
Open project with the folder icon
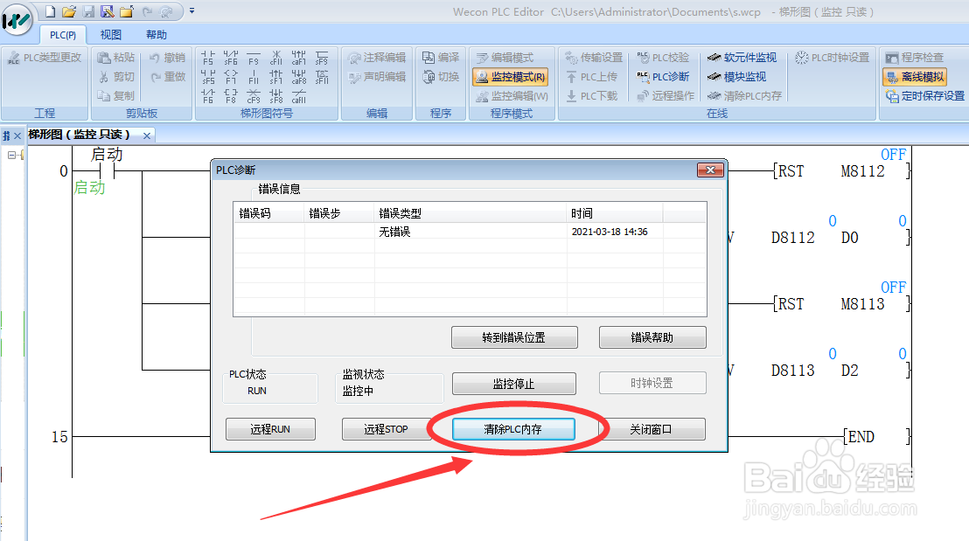[69, 11]
